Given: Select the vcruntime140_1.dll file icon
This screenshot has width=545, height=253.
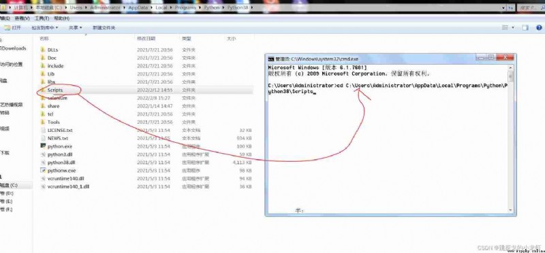Looking at the screenshot, I should click(x=43, y=186).
